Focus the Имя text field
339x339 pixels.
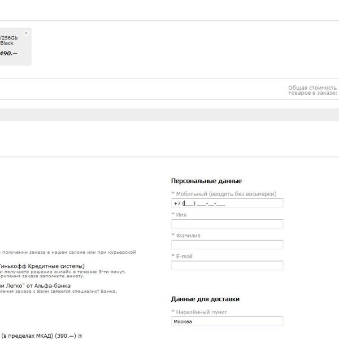[x=227, y=224]
